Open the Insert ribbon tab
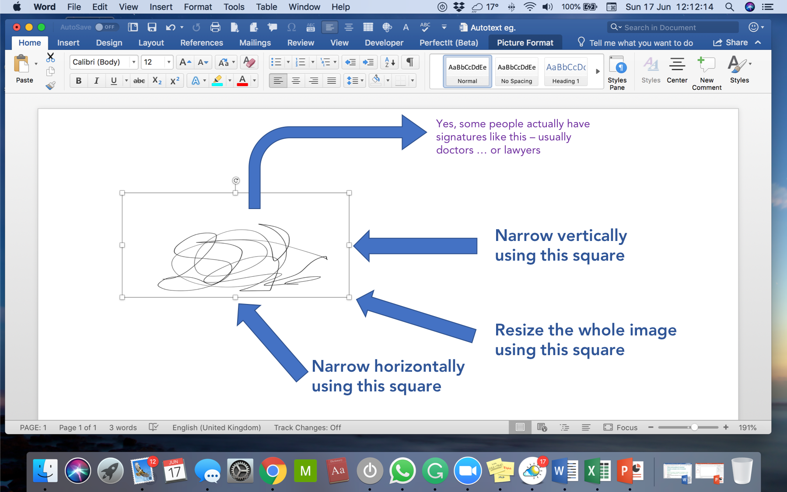 (68, 43)
